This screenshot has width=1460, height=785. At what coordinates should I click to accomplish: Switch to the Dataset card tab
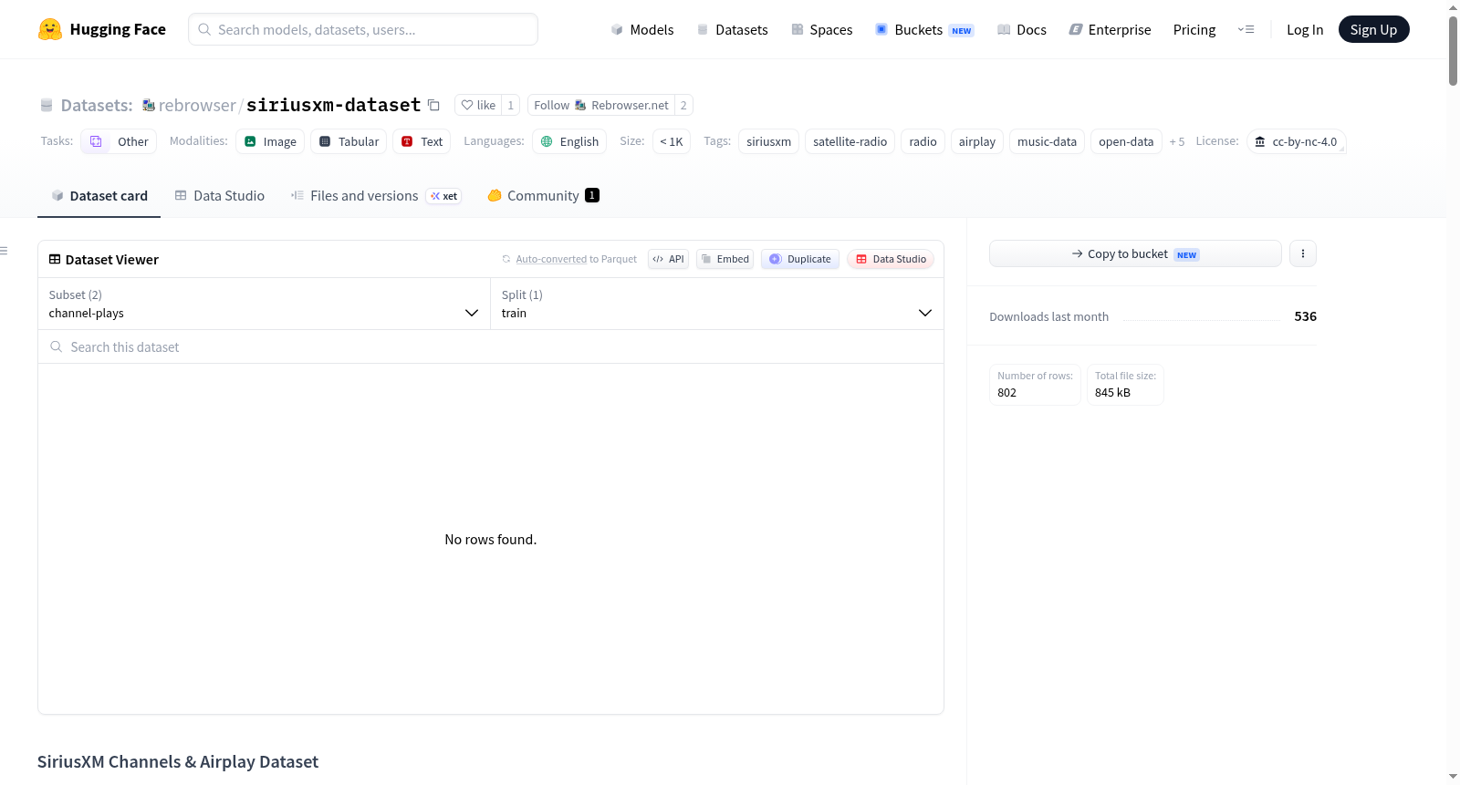click(99, 195)
